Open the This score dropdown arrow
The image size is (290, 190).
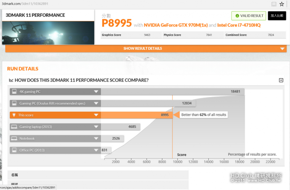pos(96,115)
